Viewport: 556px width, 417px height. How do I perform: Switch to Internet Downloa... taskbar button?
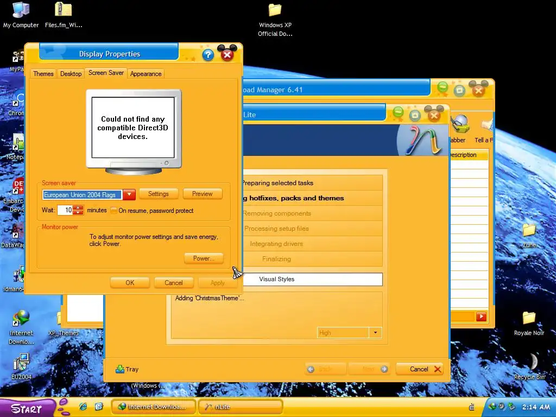pos(153,407)
